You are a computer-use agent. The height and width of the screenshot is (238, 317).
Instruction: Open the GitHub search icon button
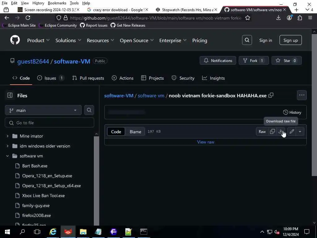[x=247, y=40]
